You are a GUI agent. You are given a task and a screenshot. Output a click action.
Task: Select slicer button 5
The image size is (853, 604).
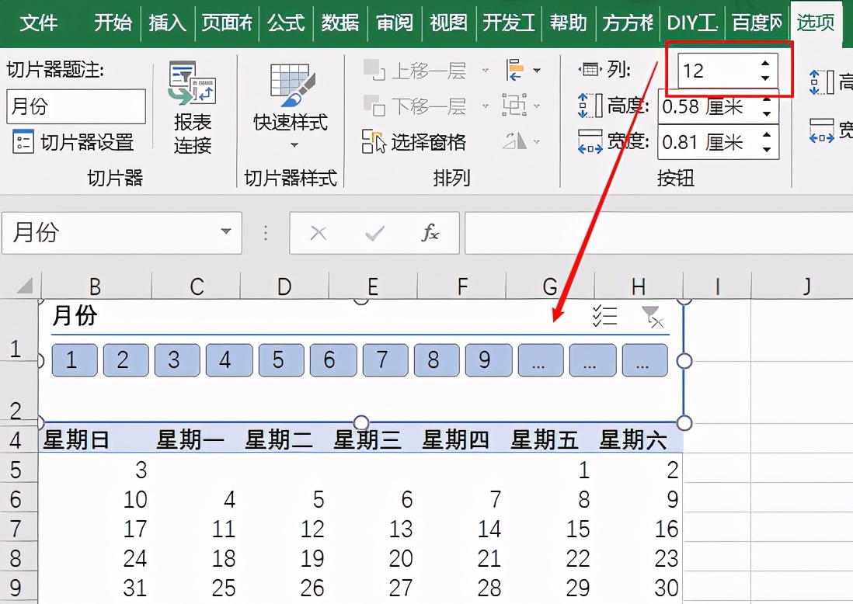[281, 359]
